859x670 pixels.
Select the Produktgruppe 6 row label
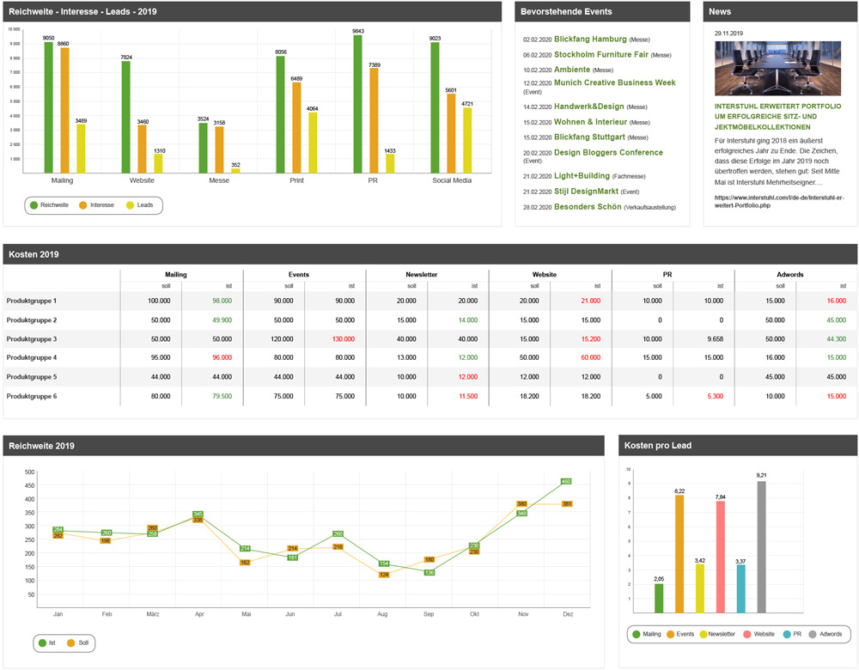(x=32, y=396)
